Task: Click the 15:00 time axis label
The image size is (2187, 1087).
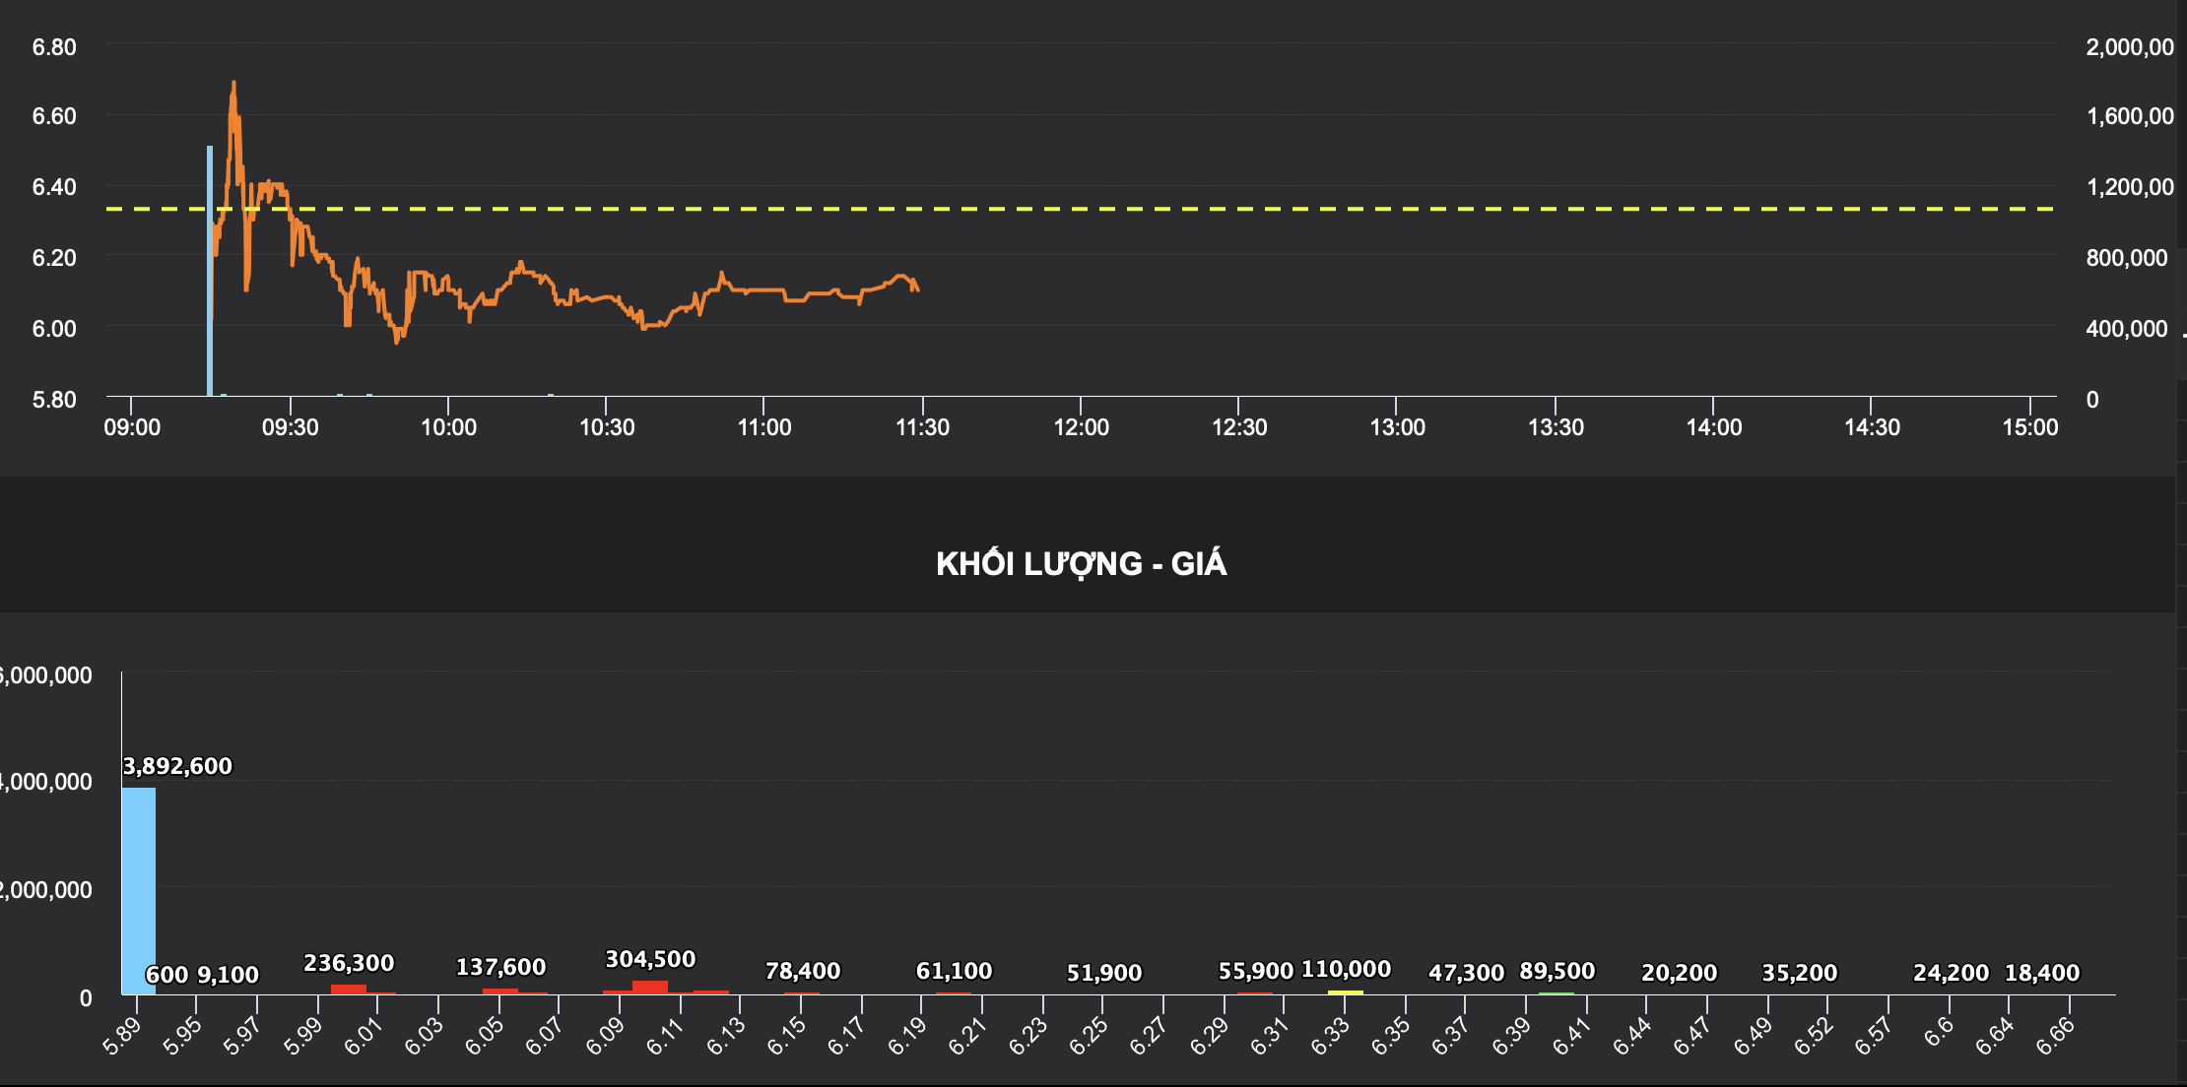Action: 2029,427
